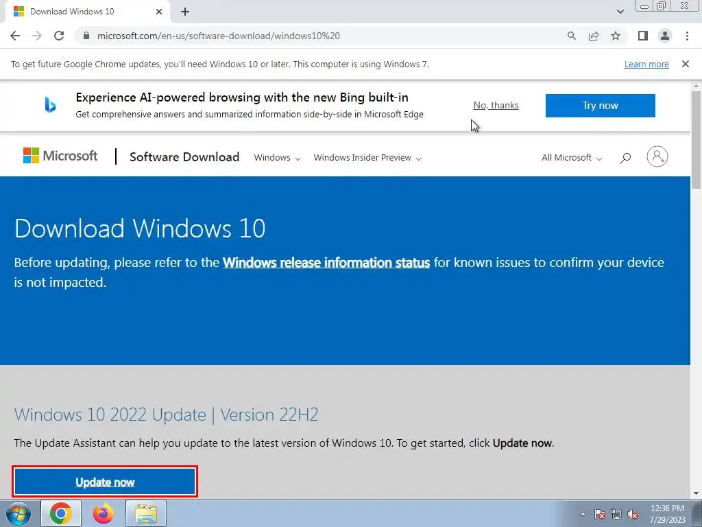Click the Try now button
702x527 pixels.
tap(601, 106)
